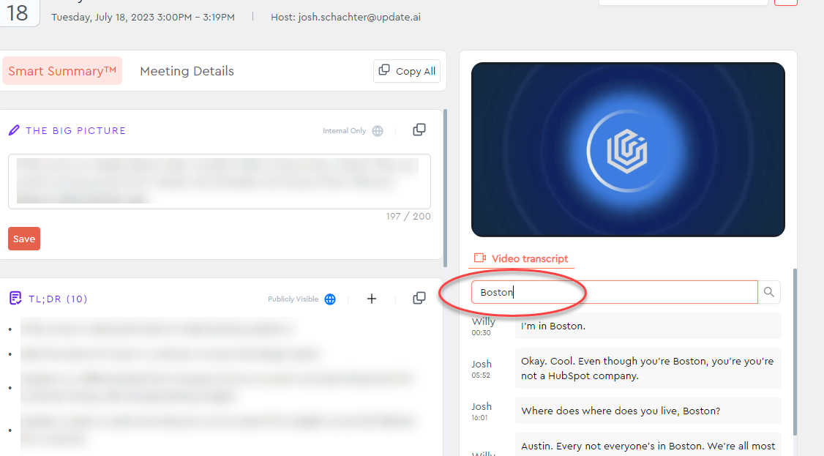
Task: Switch to Smart Summary tab
Action: coord(62,71)
